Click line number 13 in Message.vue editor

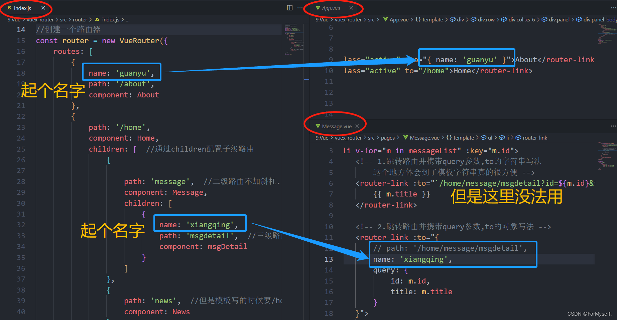tap(329, 259)
